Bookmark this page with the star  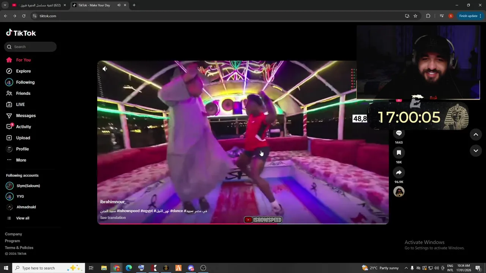(415, 16)
